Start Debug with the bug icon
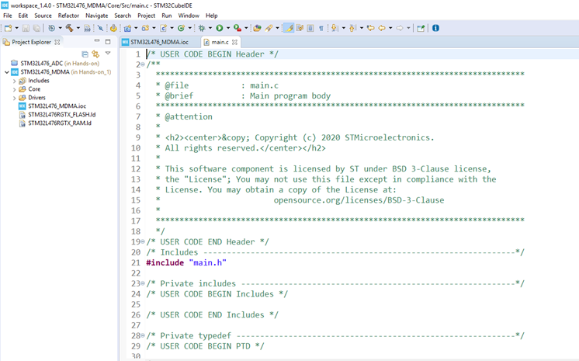Screen dimensions: 579x361 point(202,28)
